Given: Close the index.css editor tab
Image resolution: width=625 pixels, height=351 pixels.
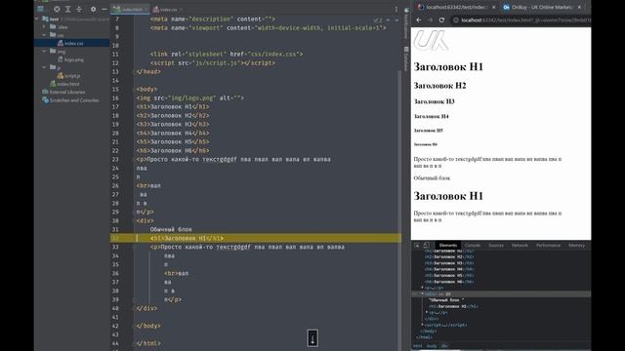Looking at the screenshot, I should 181,9.
